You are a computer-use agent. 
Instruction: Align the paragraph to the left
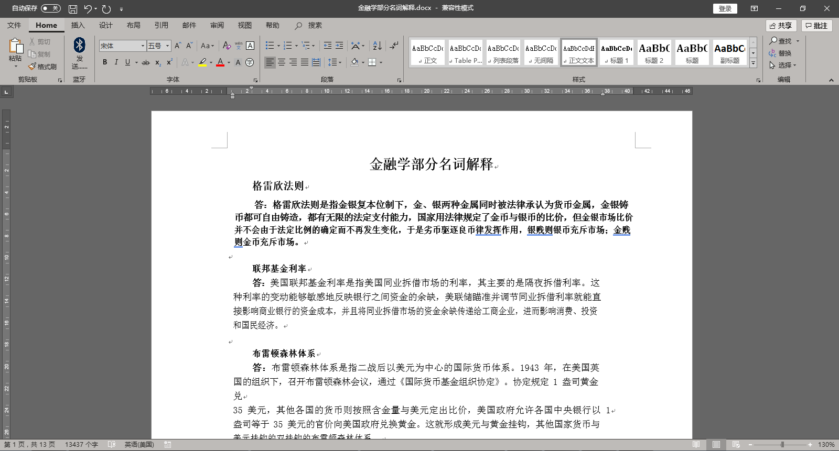click(x=270, y=62)
